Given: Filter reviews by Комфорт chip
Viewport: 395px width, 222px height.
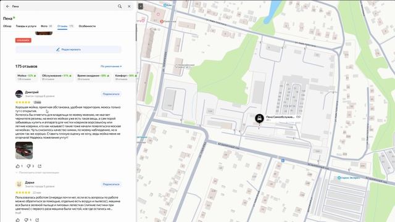Looking at the screenshot, I should 125,77.
